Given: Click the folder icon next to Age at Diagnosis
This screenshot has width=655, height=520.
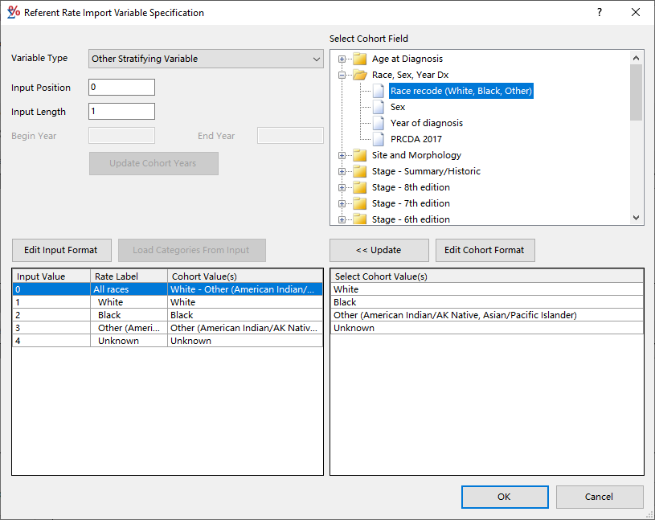Looking at the screenshot, I should point(359,58).
